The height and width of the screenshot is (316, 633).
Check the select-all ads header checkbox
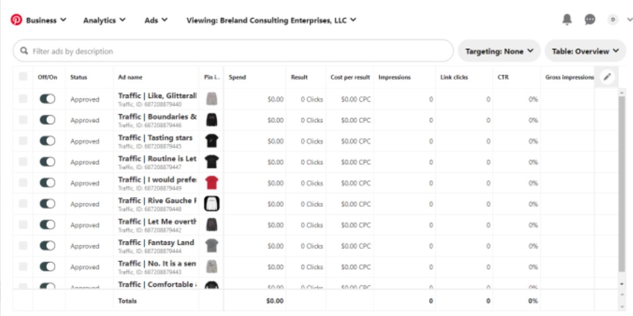(23, 77)
